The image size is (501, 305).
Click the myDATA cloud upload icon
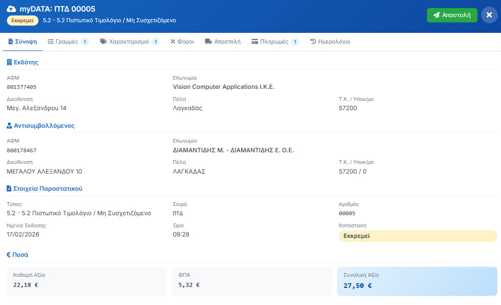click(12, 9)
